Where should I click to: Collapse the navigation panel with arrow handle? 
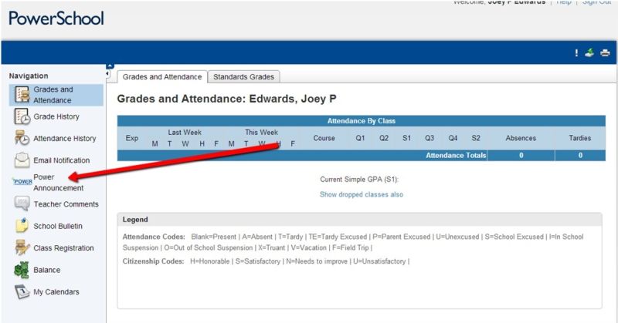coord(107,73)
